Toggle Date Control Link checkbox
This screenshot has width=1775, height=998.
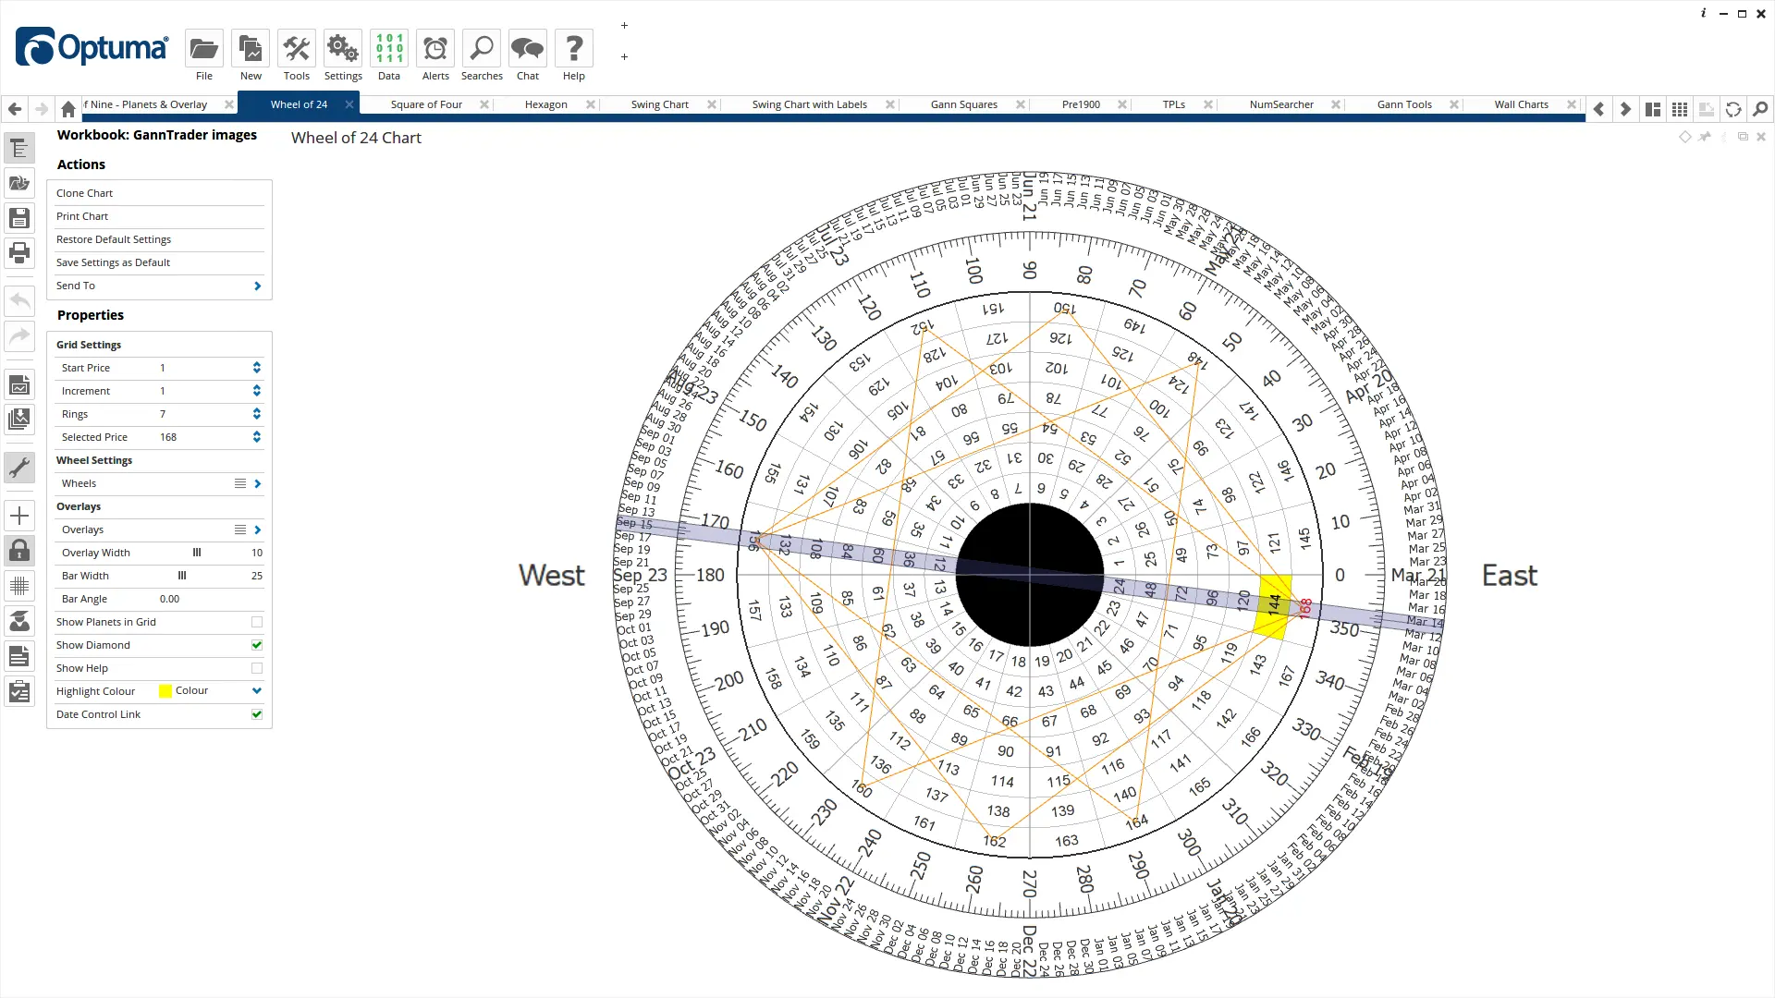click(x=257, y=714)
